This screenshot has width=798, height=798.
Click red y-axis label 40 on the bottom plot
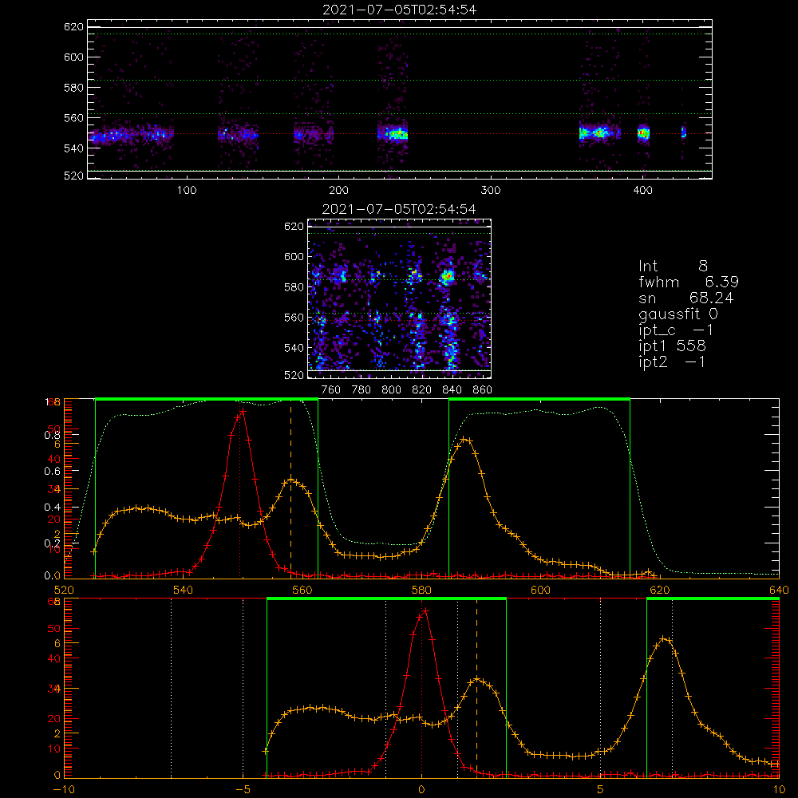[54, 658]
